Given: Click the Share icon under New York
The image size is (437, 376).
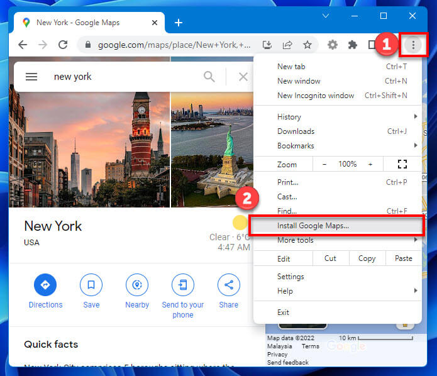Looking at the screenshot, I should click(x=228, y=285).
